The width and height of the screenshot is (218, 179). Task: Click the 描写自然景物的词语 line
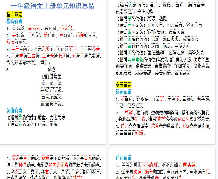pyautogui.click(x=163, y=59)
